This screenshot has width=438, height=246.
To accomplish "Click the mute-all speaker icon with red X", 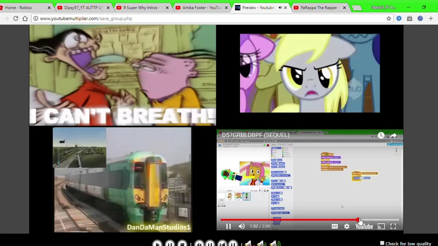I will (x=249, y=243).
